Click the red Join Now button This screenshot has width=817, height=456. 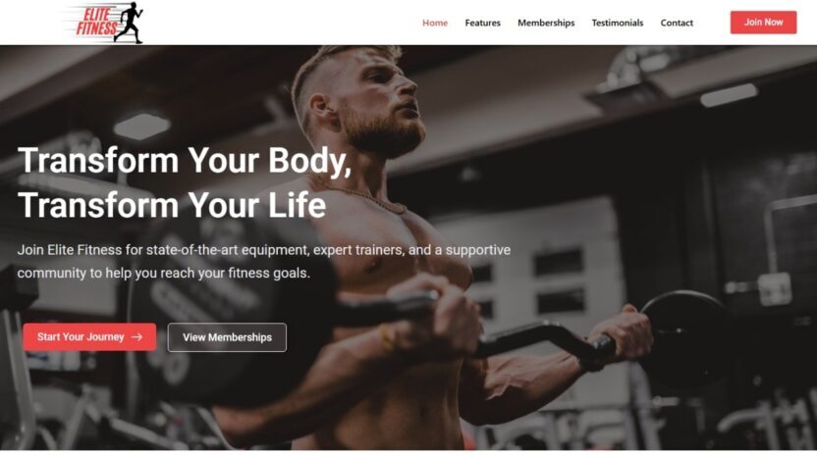pyautogui.click(x=763, y=23)
